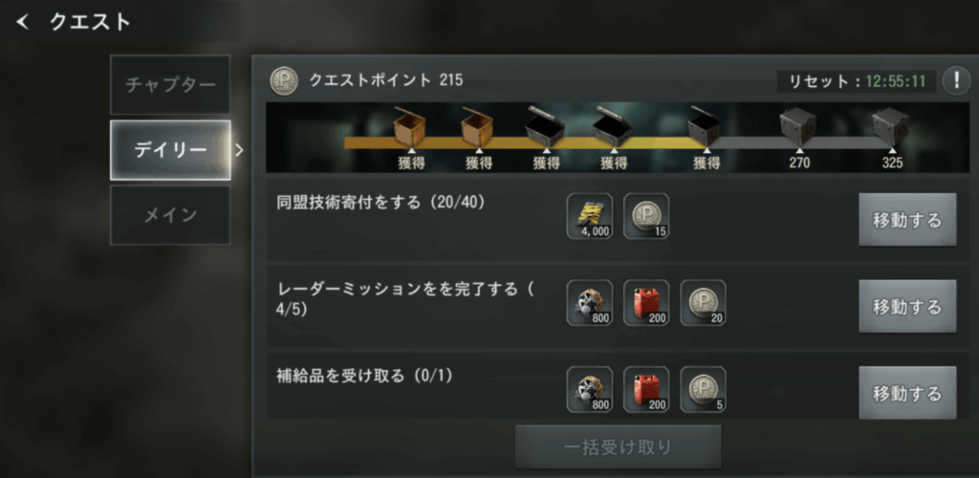This screenshot has height=478, width=979.
Task: Open the exclamation info icon
Action: (x=955, y=81)
